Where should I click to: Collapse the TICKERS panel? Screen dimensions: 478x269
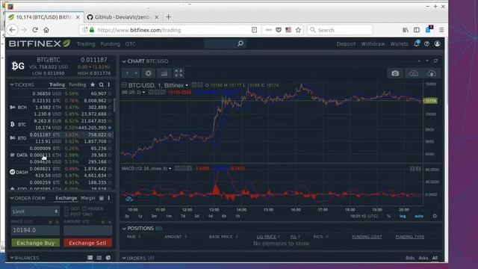(x=12, y=84)
